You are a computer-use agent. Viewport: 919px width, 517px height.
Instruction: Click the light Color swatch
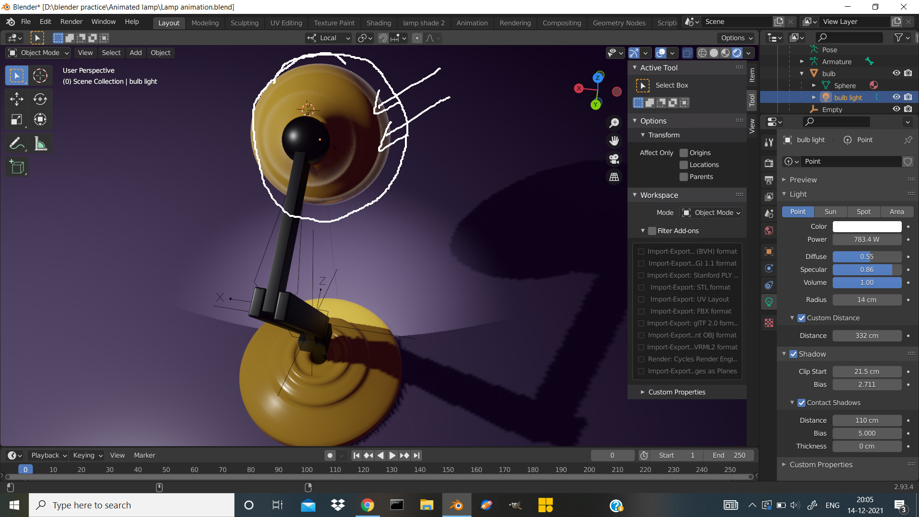tap(866, 226)
